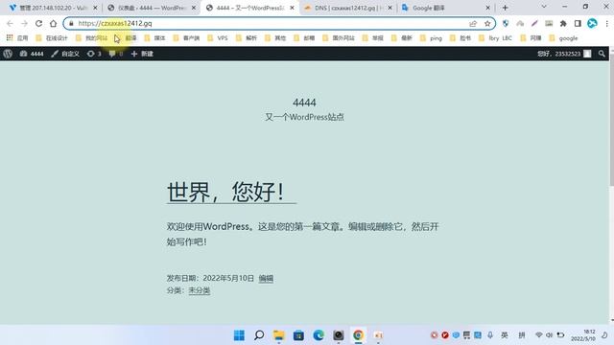Screen dimensions: 614x345
Task: Open the extensions puzzle piece icon
Action: [563, 23]
